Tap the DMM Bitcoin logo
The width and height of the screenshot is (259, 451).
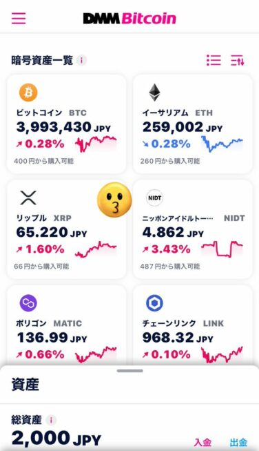(x=129, y=18)
